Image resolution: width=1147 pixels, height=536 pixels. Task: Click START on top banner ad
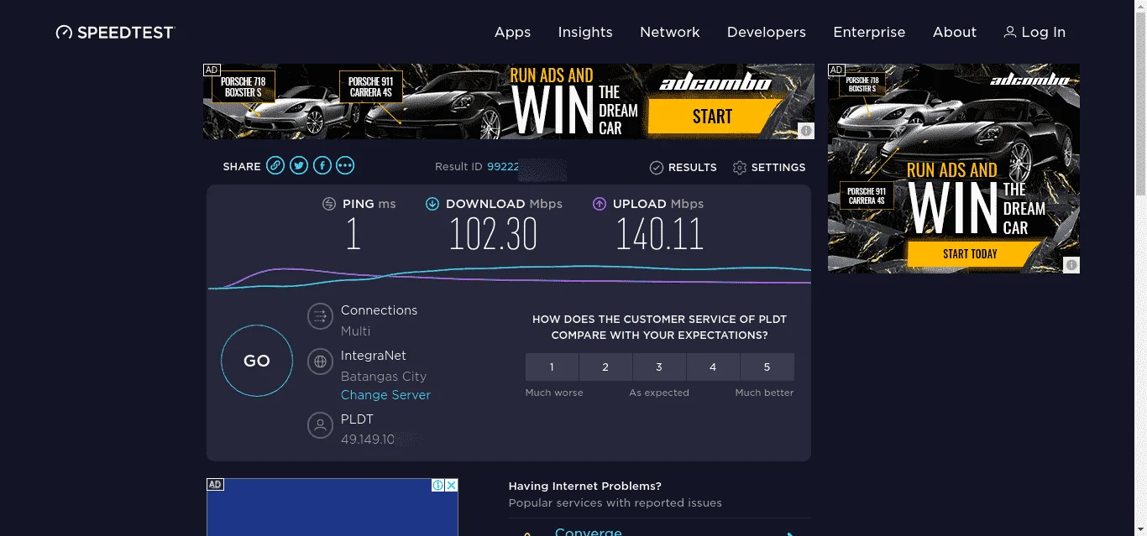pyautogui.click(x=712, y=117)
